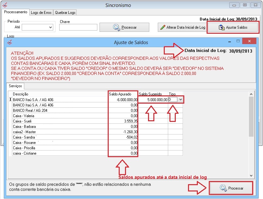This screenshot has width=263, height=199.
Task: Click the Sincronismo title bar application icon
Action: (x=5, y=5)
